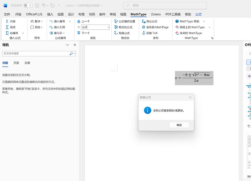The image size is (251, 181).
Task: Open MathType Help (MathType 帮助)
Action: click(187, 22)
